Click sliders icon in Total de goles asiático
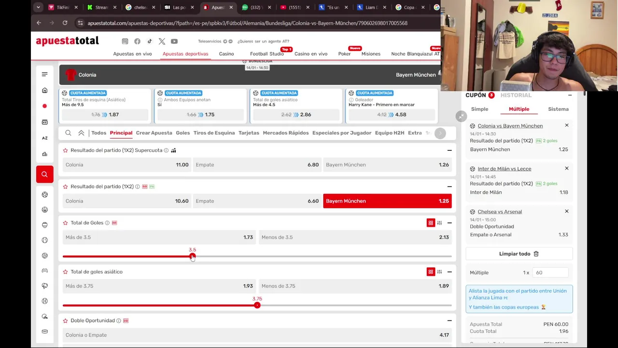Viewport: 618px width, 348px height. pos(439,272)
